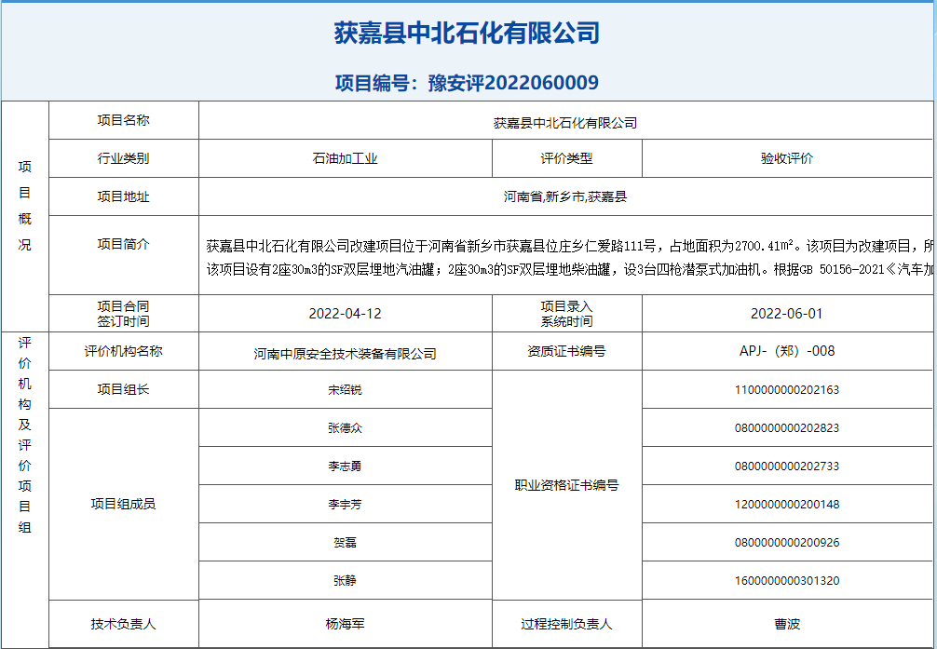This screenshot has width=937, height=649.
Task: Click the title 获嘉县中北石化有限公司 heading
Action: coord(467,34)
